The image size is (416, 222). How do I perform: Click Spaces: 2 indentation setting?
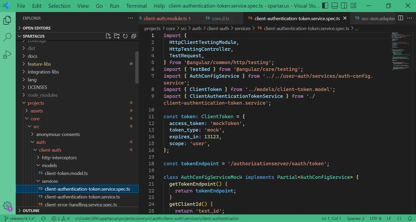[355, 218]
